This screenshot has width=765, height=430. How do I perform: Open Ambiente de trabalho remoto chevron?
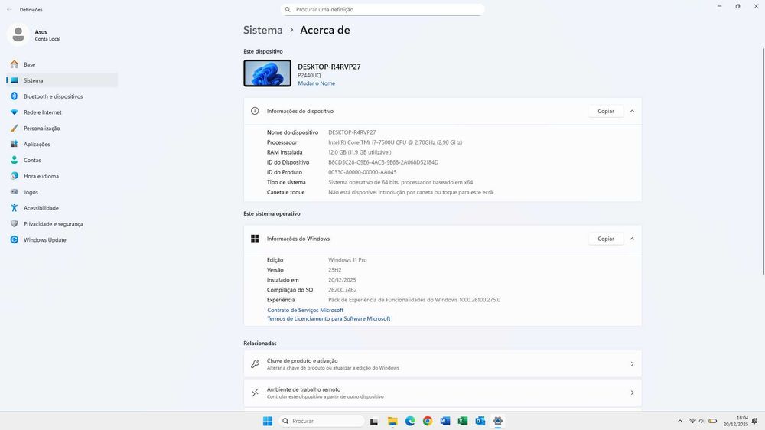632,393
